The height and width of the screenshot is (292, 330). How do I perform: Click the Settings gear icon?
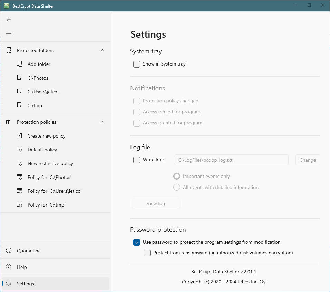[x=9, y=284]
